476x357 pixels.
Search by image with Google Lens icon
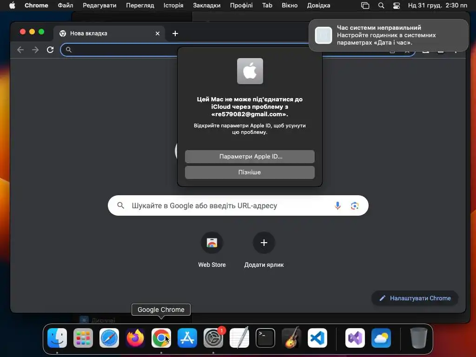click(x=355, y=205)
